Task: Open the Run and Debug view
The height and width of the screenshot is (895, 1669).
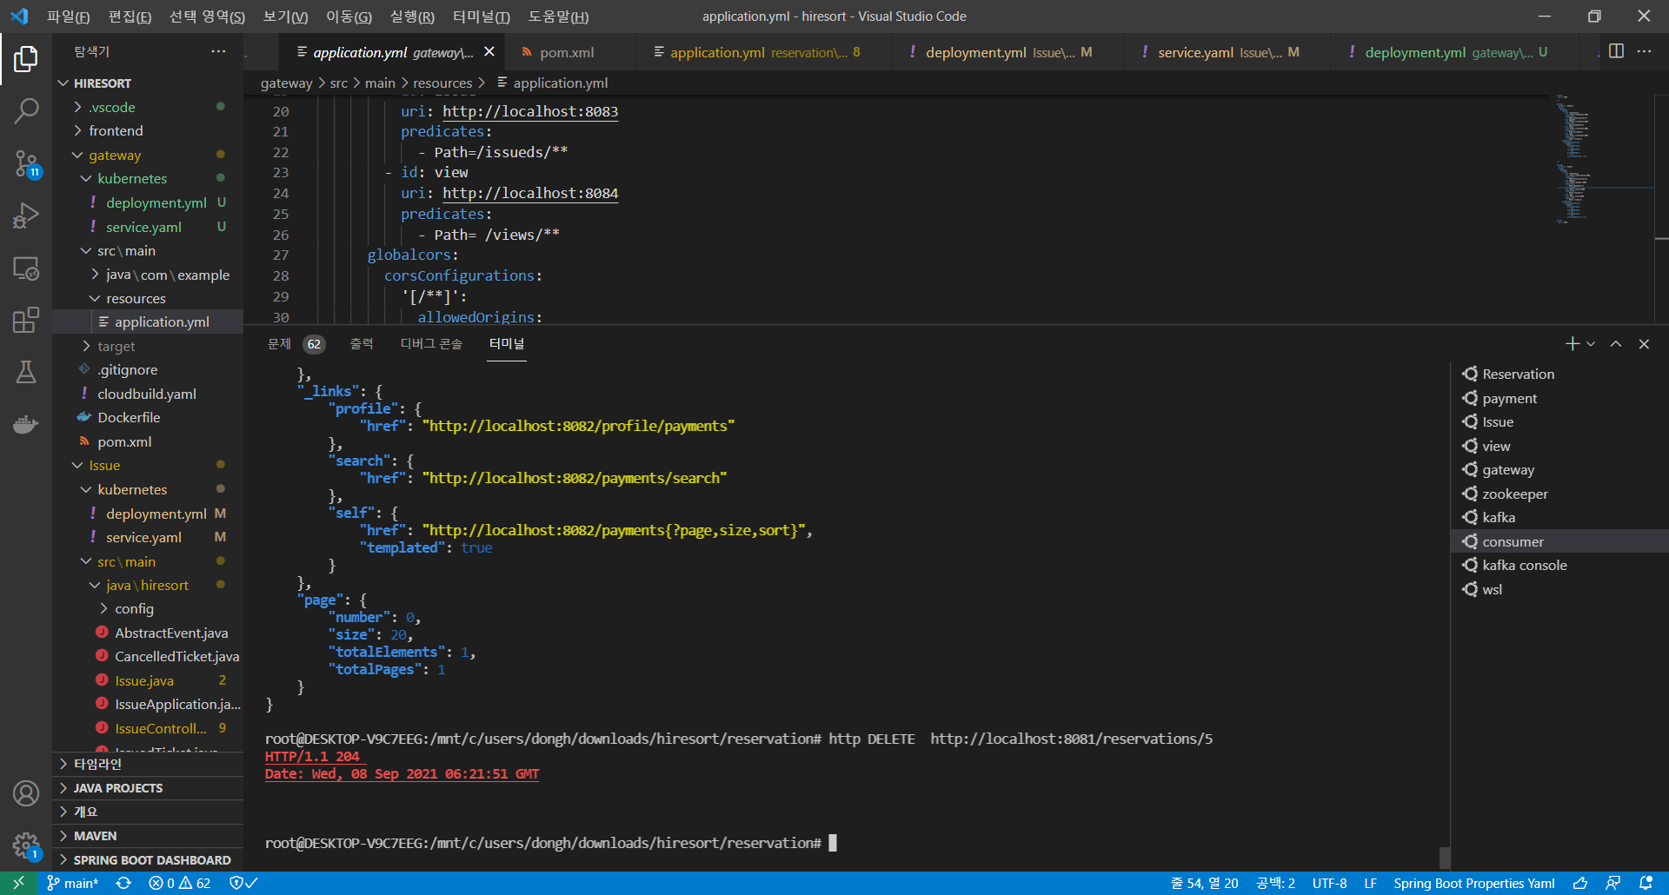Action: pyautogui.click(x=26, y=215)
